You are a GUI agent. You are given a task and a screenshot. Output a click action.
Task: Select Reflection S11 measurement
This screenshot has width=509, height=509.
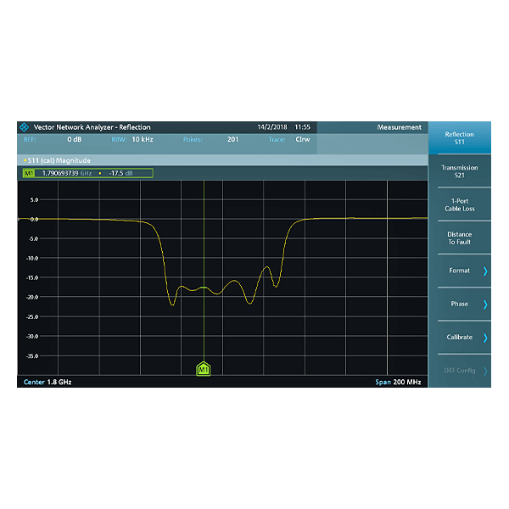tap(459, 138)
